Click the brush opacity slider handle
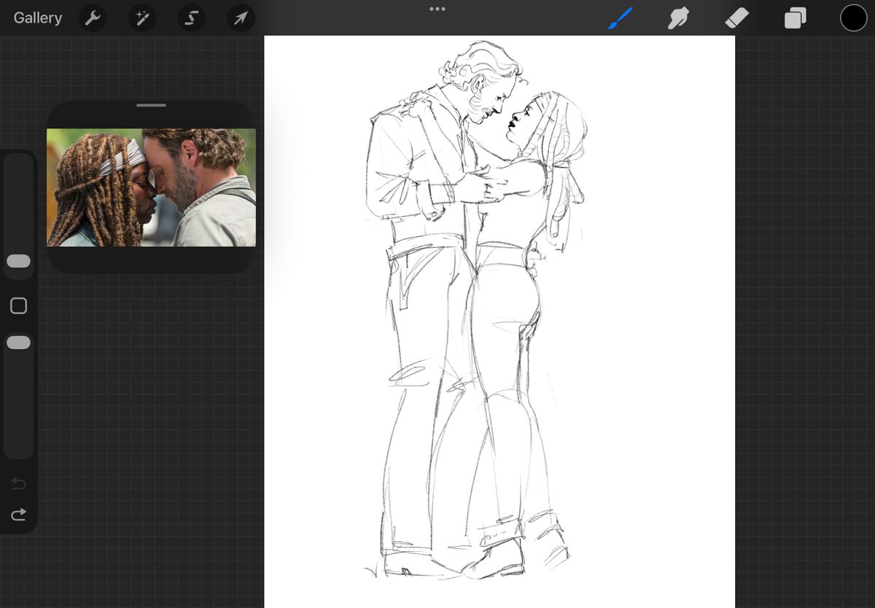Screen dimensions: 875x608 pyautogui.click(x=19, y=343)
